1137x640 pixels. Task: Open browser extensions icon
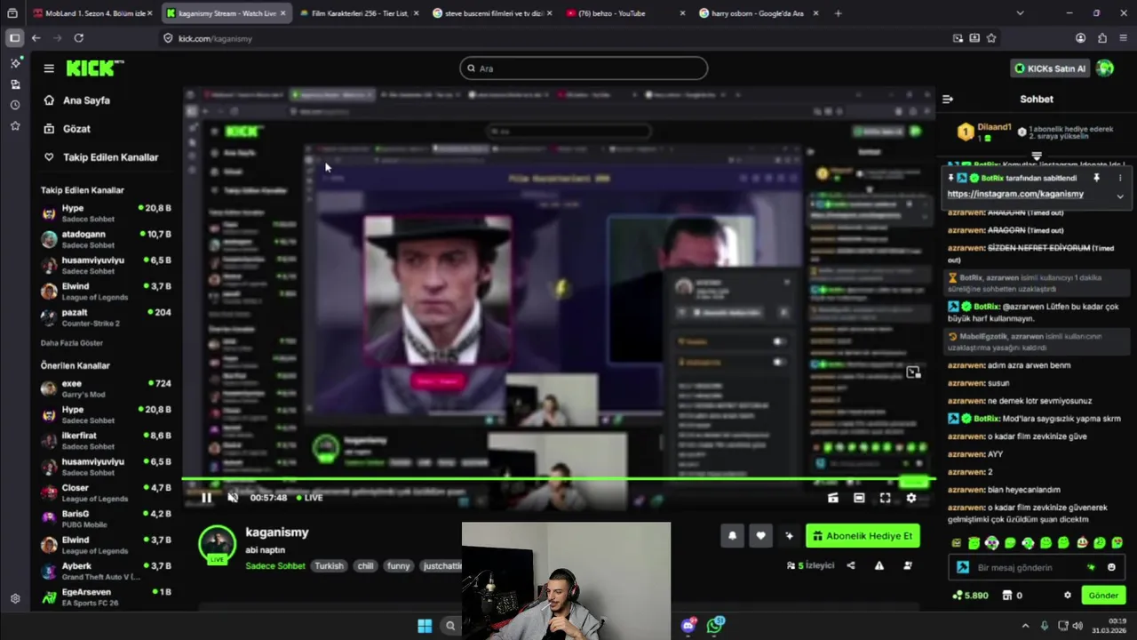point(1102,38)
